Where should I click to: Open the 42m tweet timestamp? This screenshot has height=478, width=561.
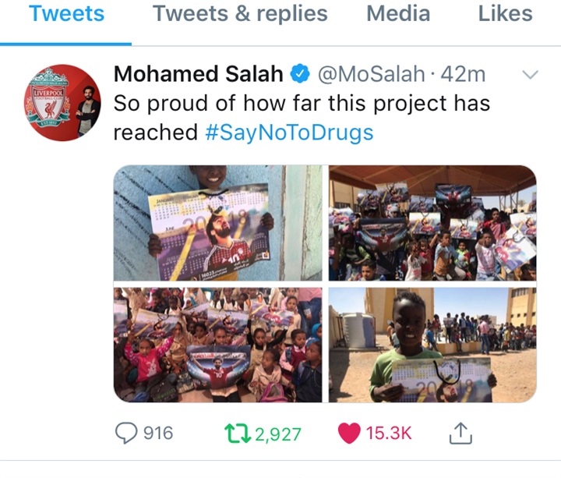(463, 74)
